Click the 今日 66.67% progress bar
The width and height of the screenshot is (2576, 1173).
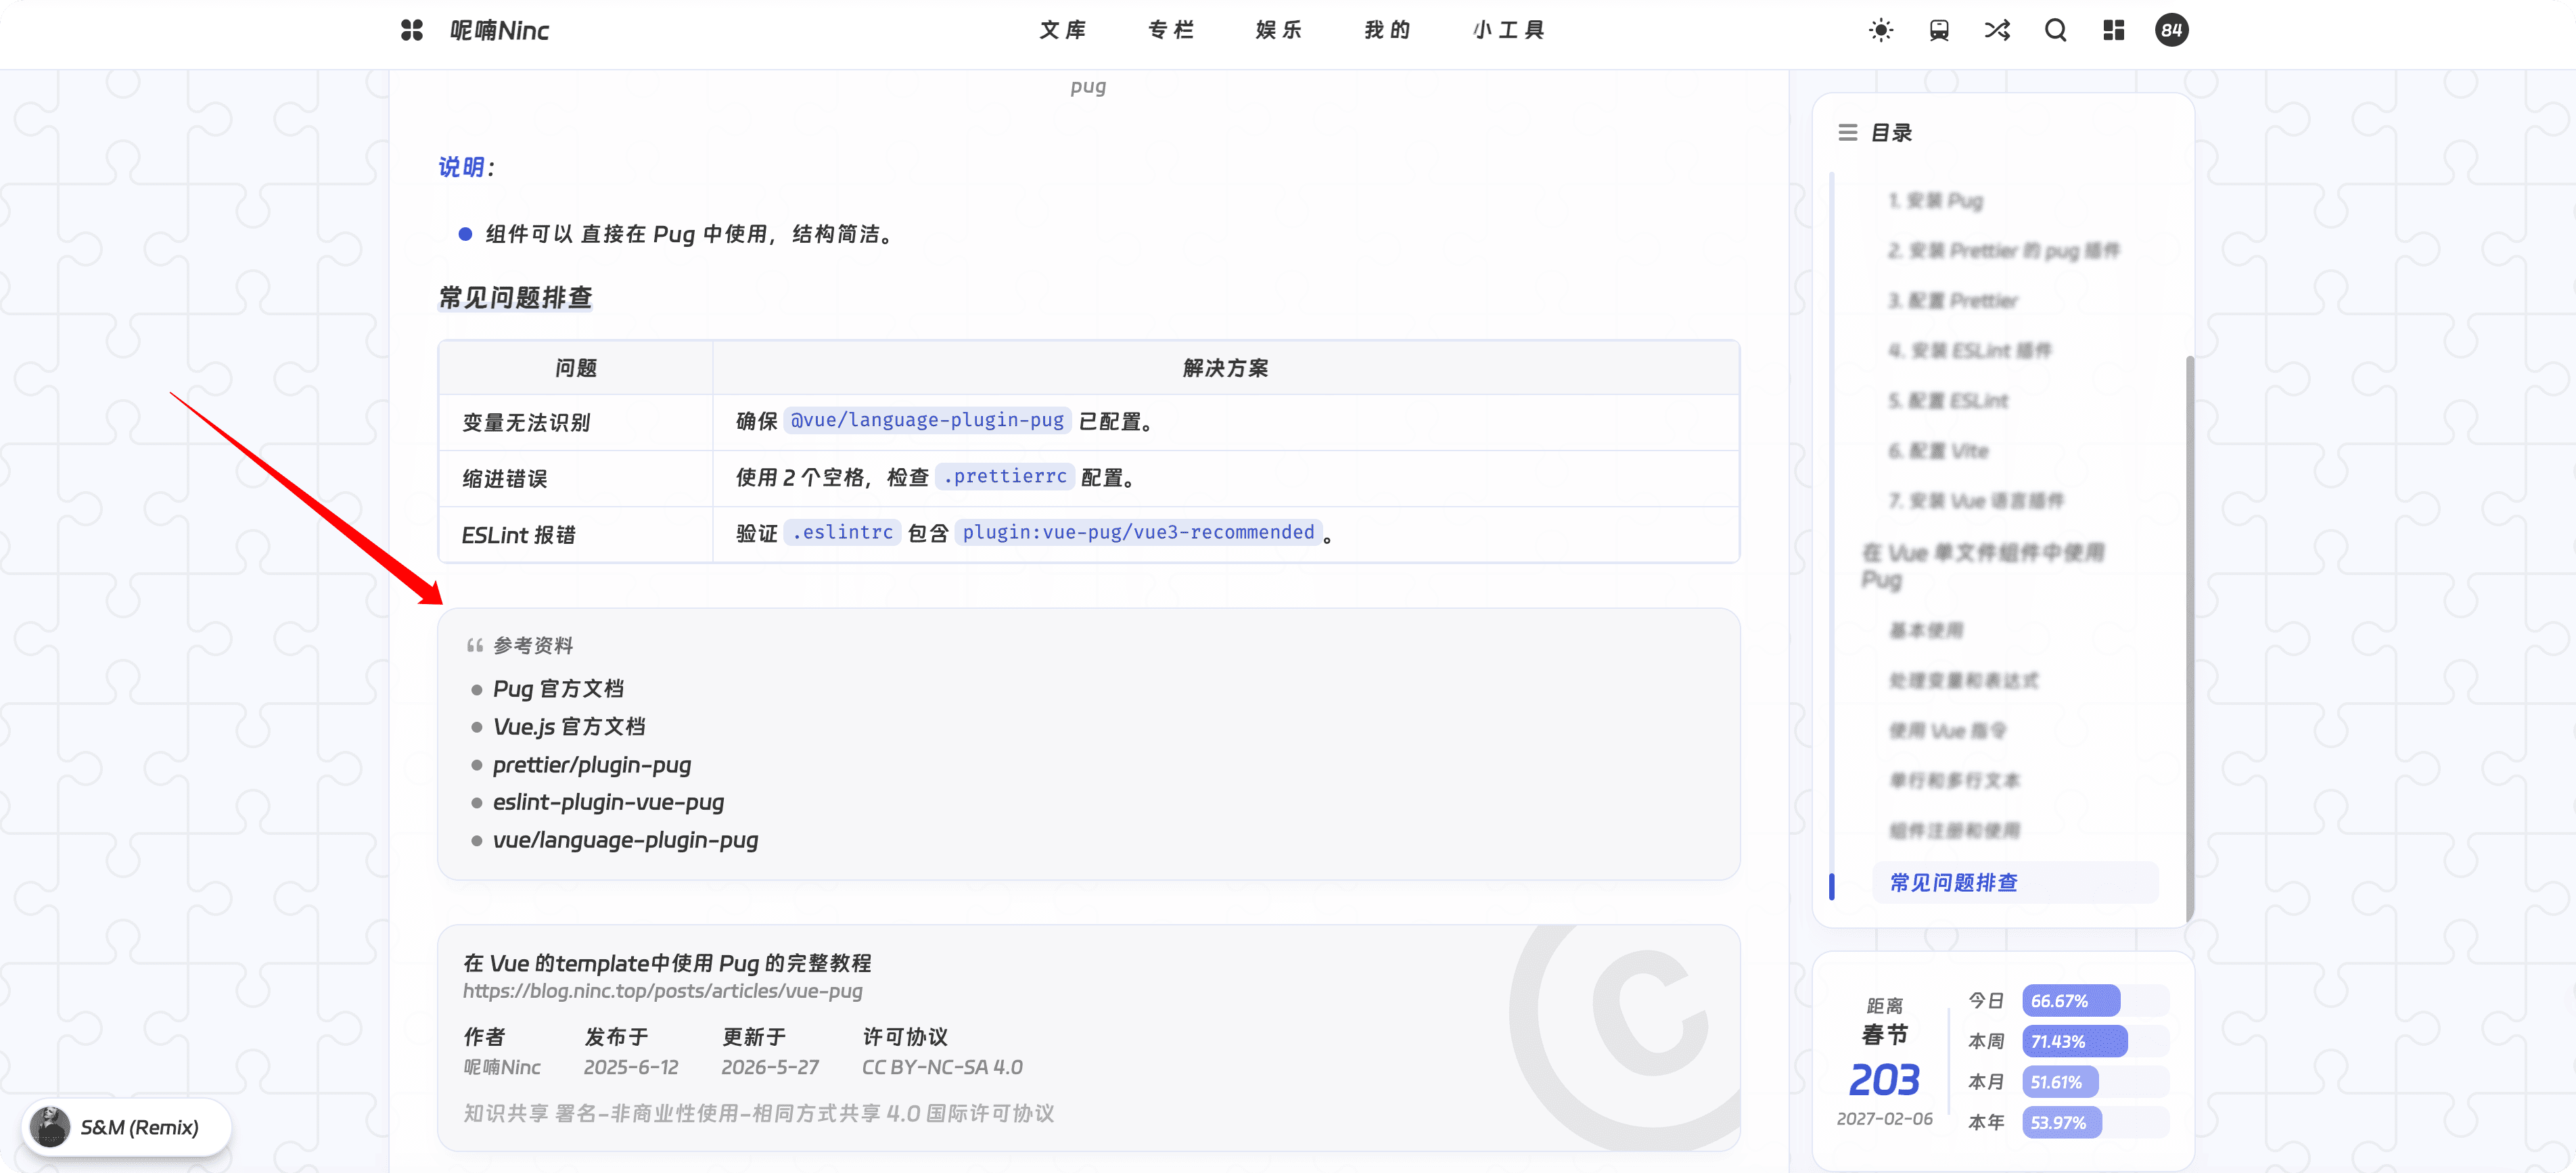(2095, 1000)
